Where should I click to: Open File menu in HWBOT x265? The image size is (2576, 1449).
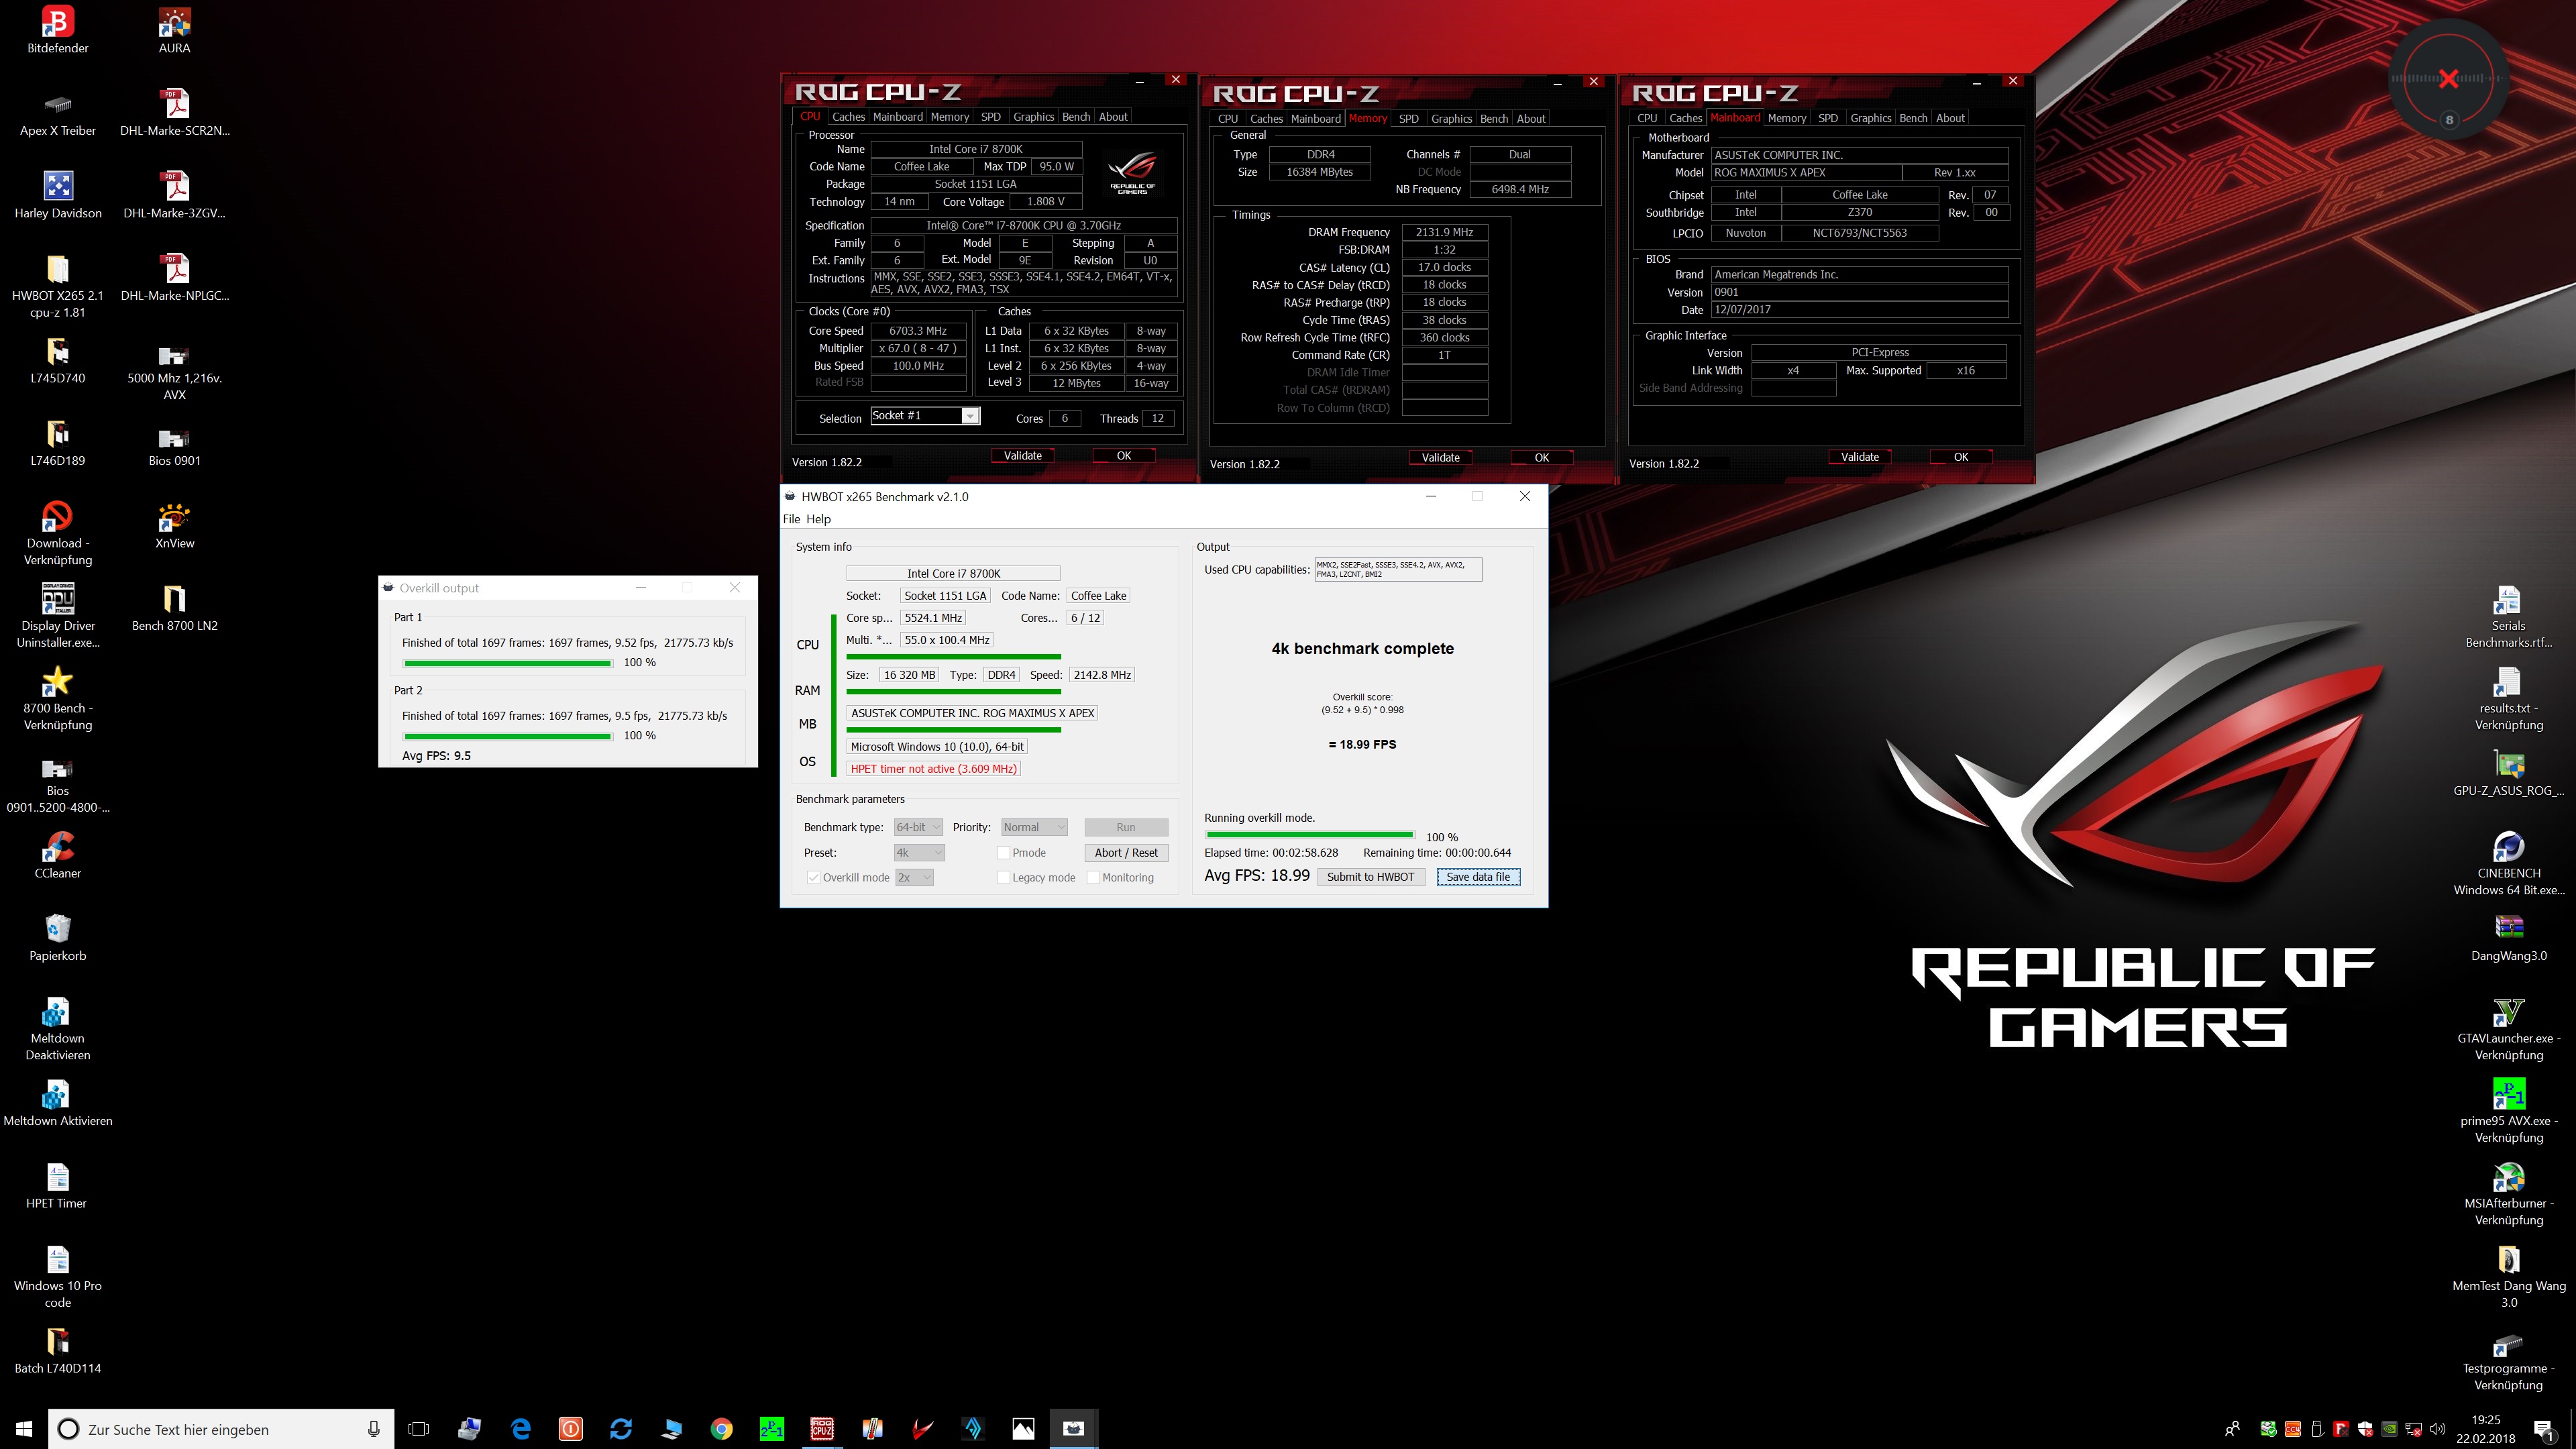tap(791, 519)
